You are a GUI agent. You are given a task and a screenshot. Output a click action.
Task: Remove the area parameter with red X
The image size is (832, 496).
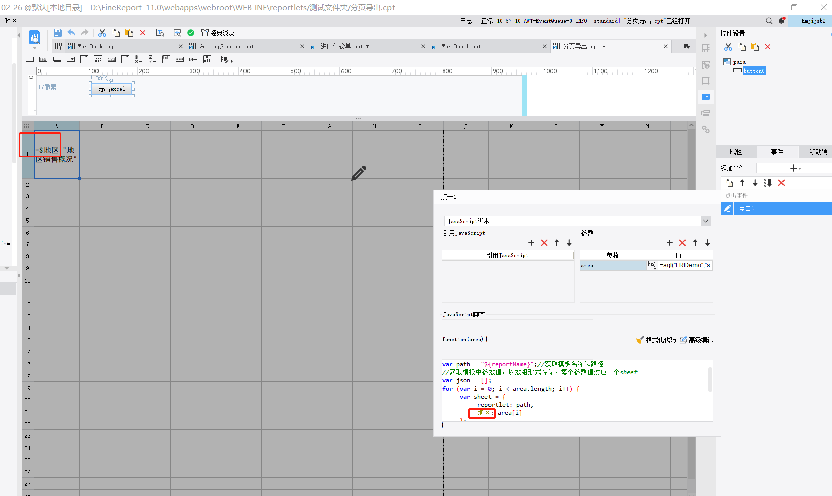[682, 243]
